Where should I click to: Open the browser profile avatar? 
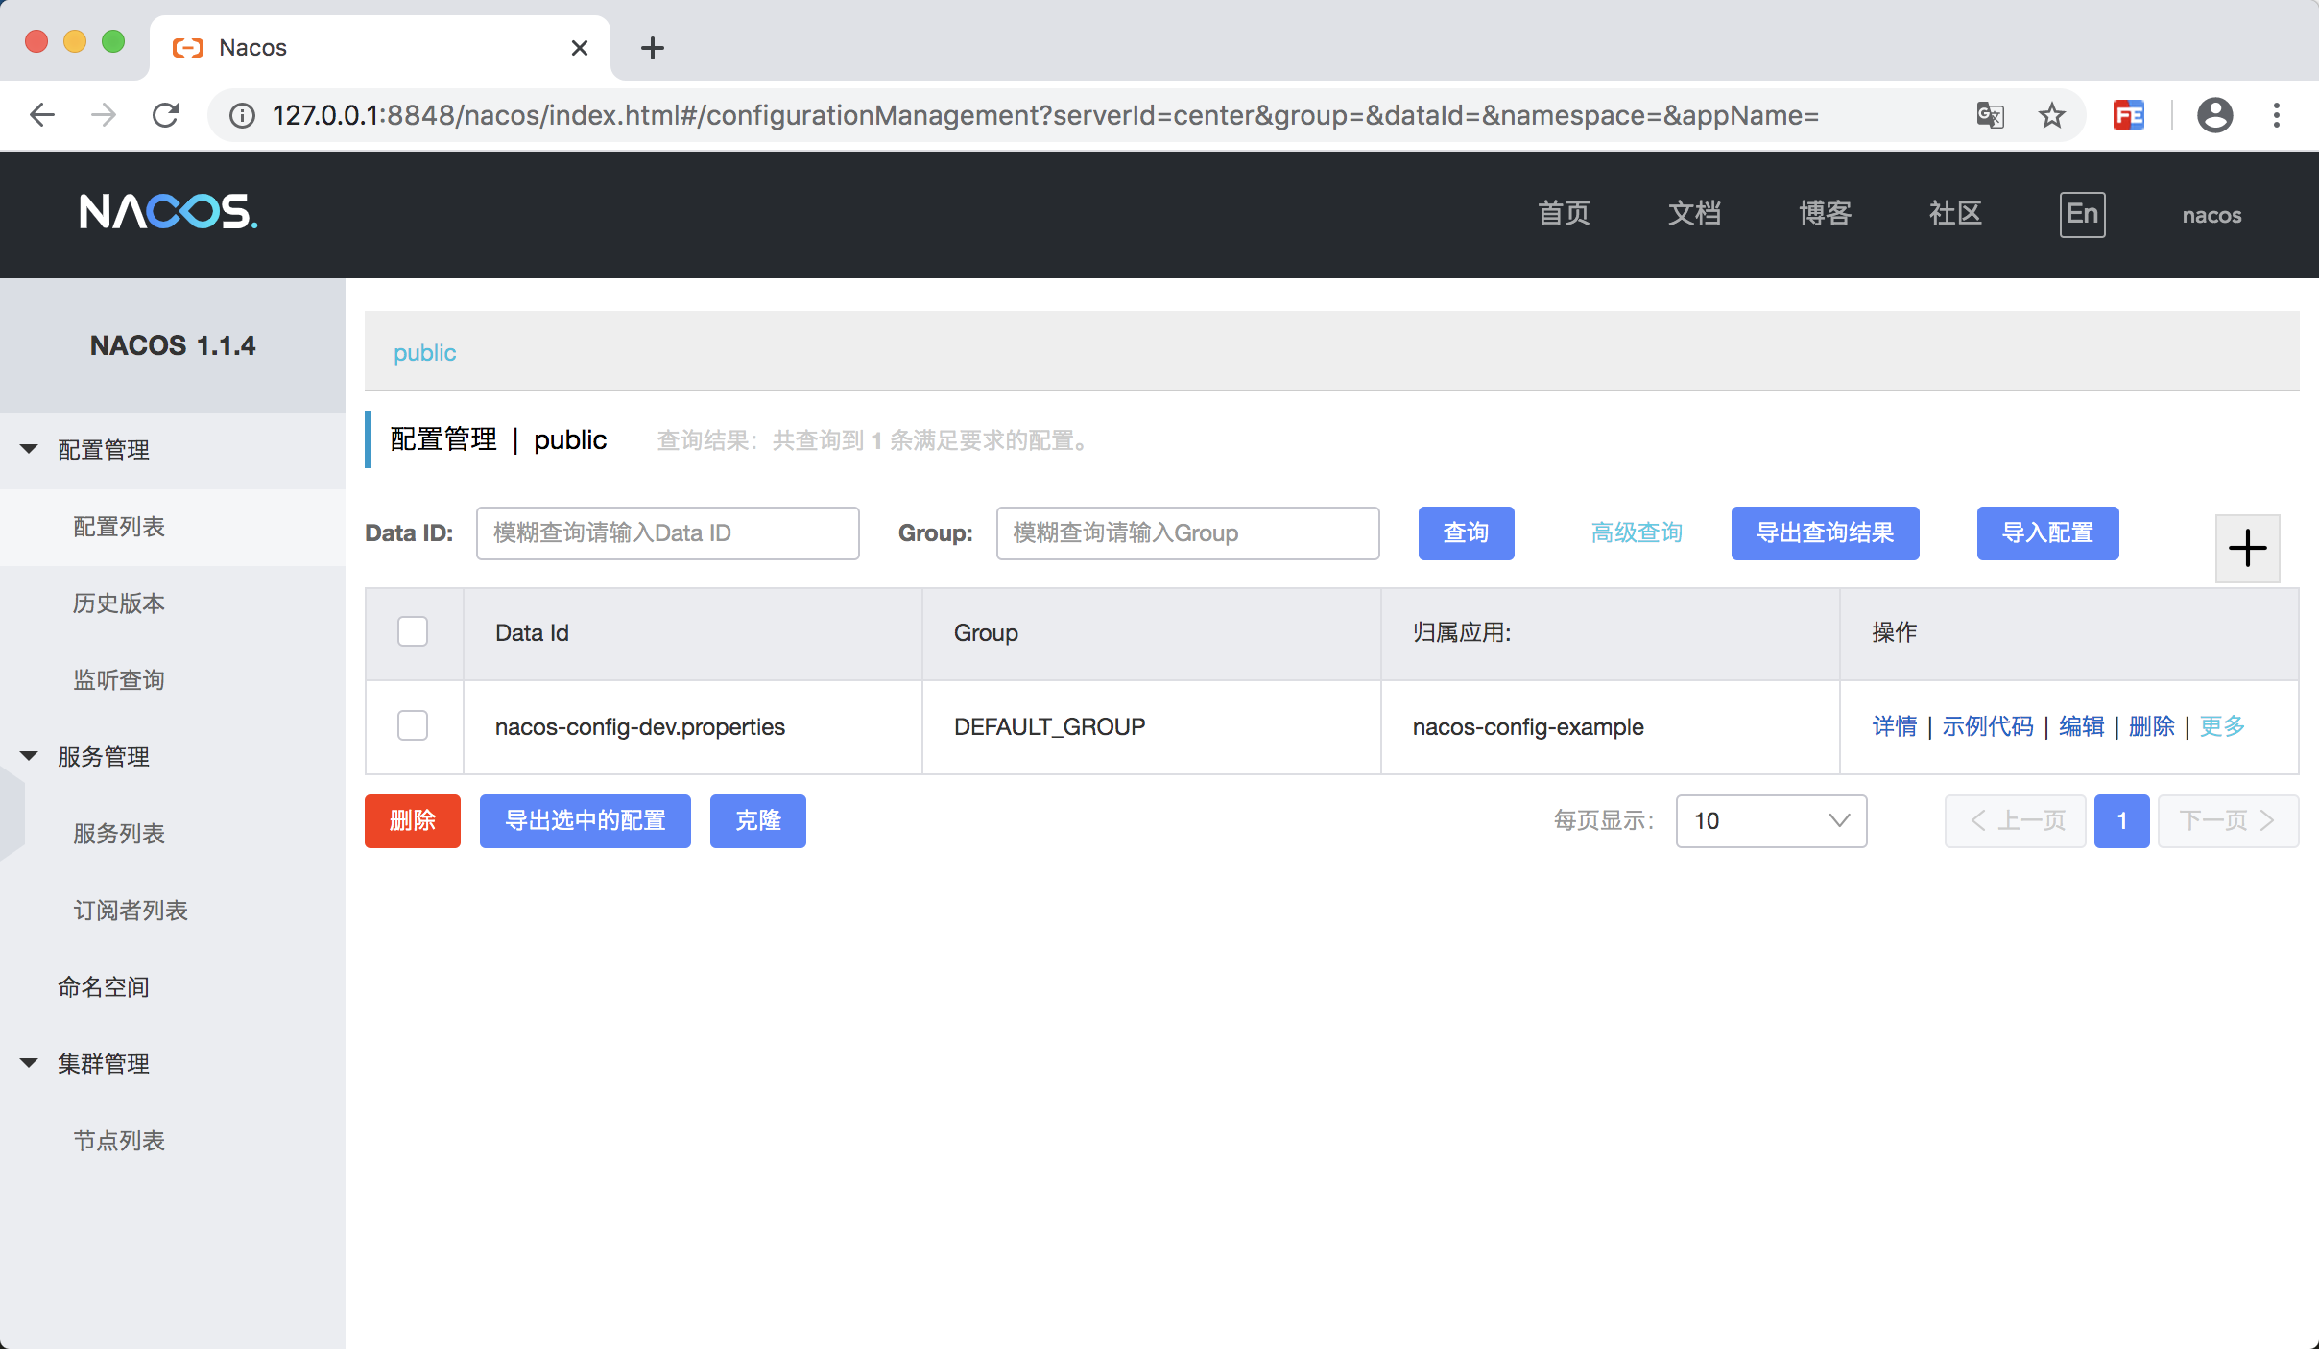click(2214, 115)
